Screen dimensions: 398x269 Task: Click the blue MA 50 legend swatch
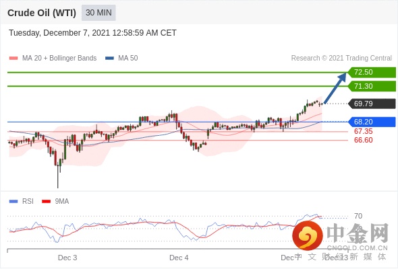[110, 59]
